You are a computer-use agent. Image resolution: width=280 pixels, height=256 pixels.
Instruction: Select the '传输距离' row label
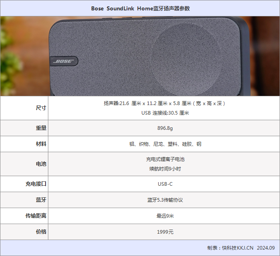36,216
